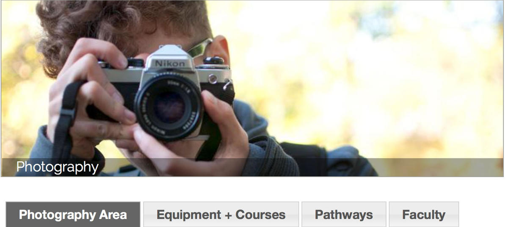This screenshot has width=508, height=227.
Task: Select the Pathways tab
Action: coord(344,214)
